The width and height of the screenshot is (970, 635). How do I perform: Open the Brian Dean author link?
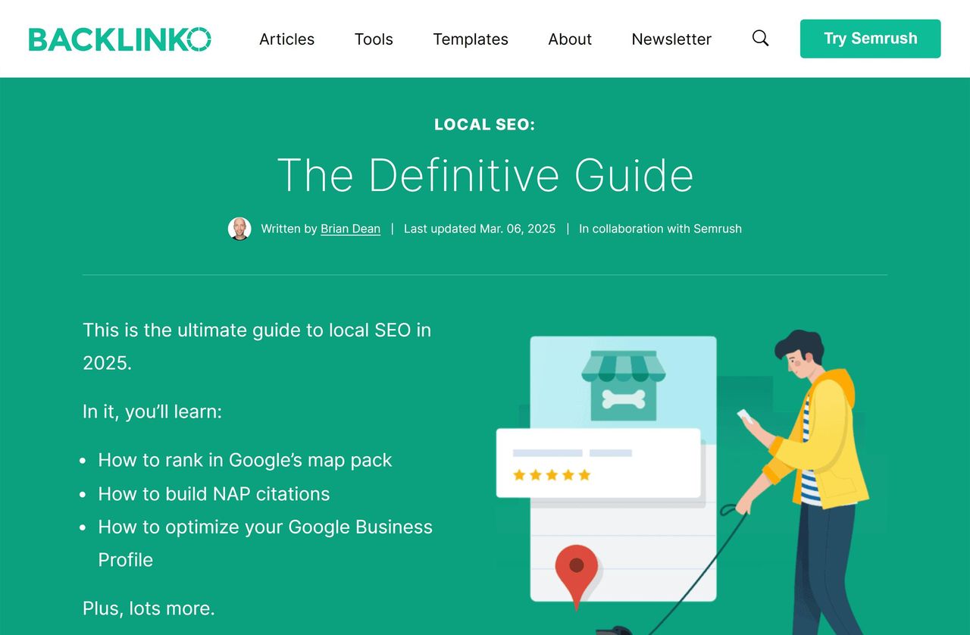[x=350, y=229]
